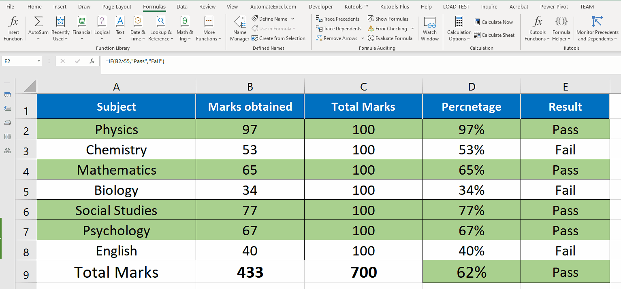Open the Kutools Formula Helper

tap(561, 28)
